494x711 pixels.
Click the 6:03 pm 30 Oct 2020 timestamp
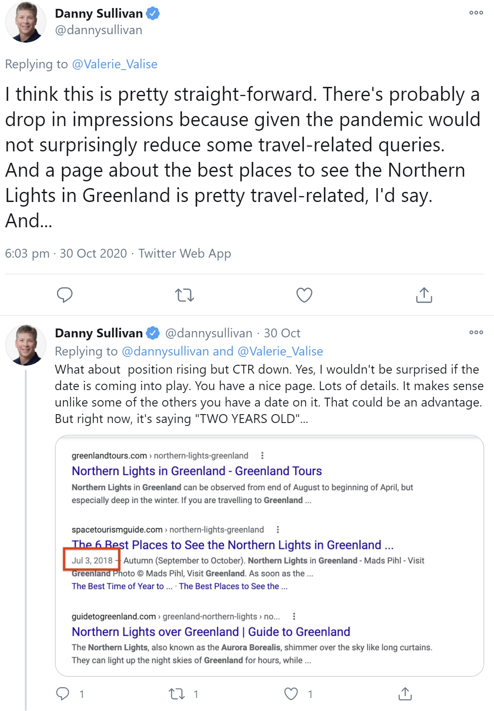(66, 253)
